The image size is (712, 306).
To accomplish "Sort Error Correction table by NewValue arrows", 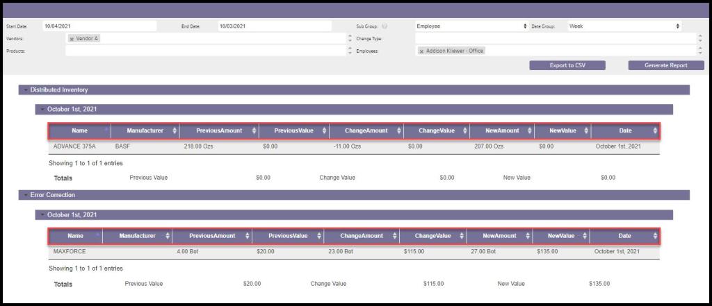I will 583,236.
